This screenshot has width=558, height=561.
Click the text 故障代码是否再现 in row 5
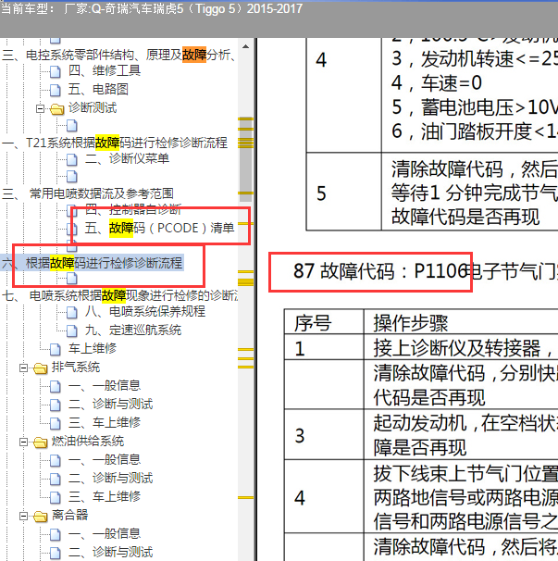[x=465, y=217]
